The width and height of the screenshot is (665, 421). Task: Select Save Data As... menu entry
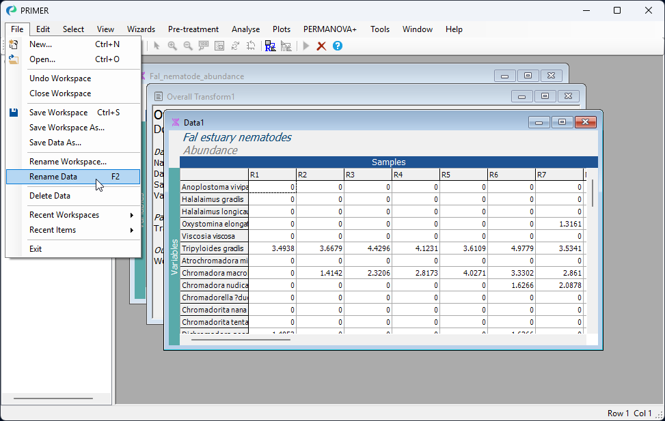click(x=55, y=143)
